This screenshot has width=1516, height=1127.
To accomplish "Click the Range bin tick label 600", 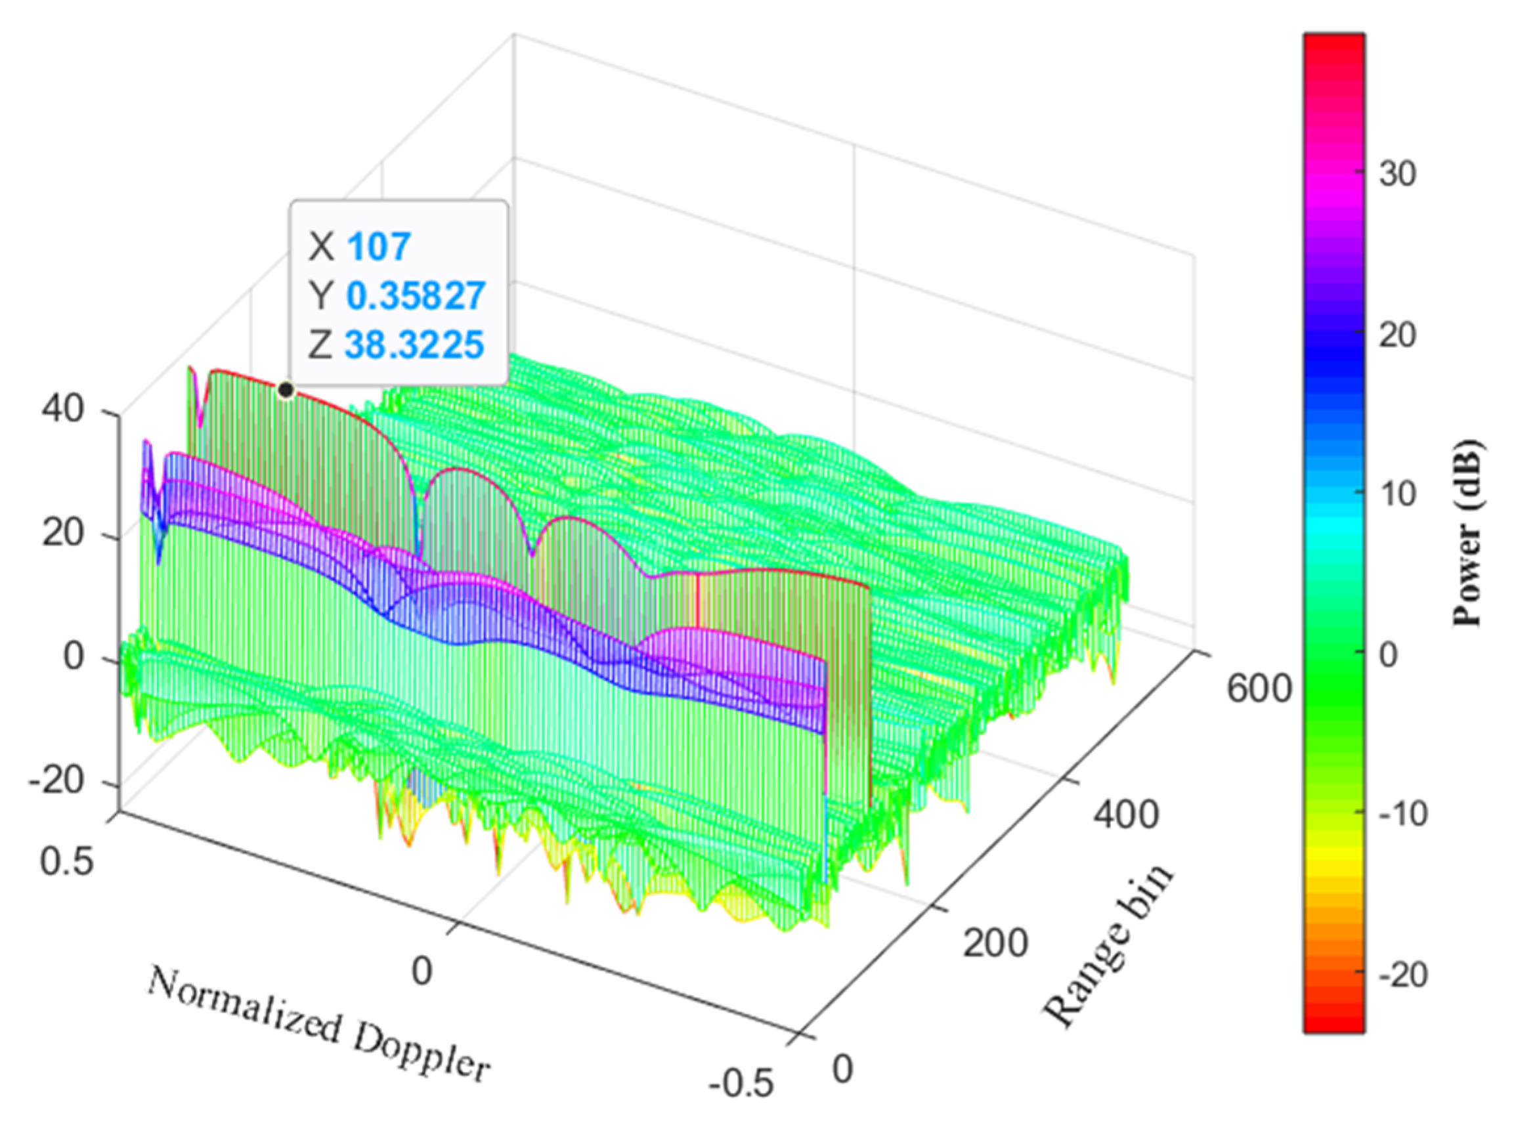I will tap(1259, 689).
